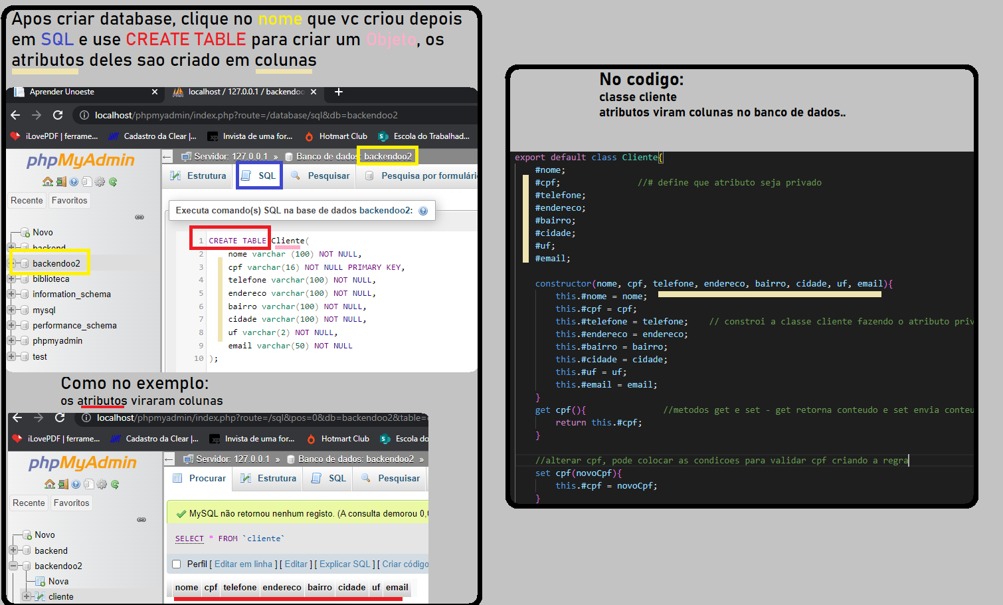Open Hotmart Club bookmark via flame icon

[310, 136]
